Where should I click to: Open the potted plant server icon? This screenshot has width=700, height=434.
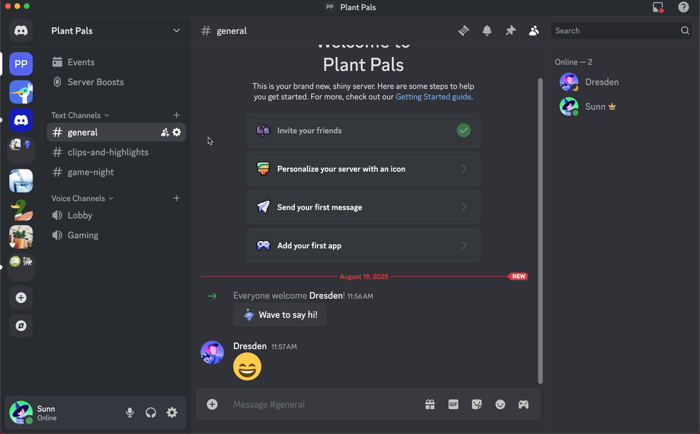pos(21,237)
